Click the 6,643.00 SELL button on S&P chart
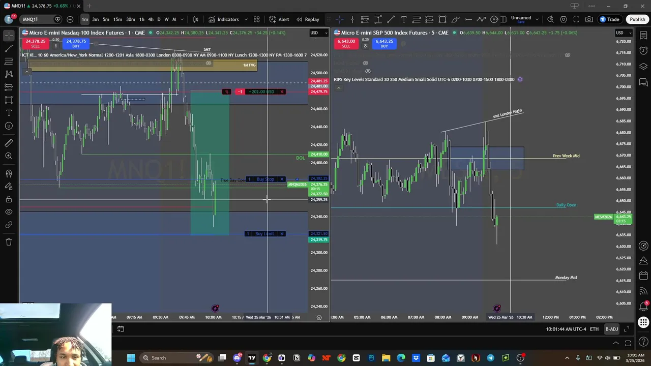 [x=346, y=43]
